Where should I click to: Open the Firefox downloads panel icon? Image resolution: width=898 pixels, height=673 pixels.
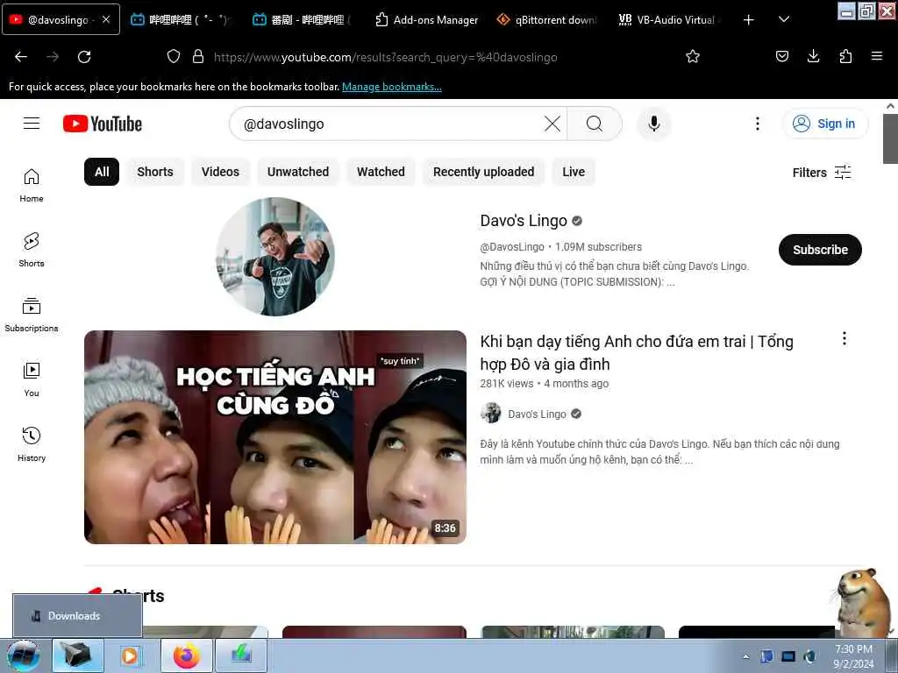click(x=813, y=56)
